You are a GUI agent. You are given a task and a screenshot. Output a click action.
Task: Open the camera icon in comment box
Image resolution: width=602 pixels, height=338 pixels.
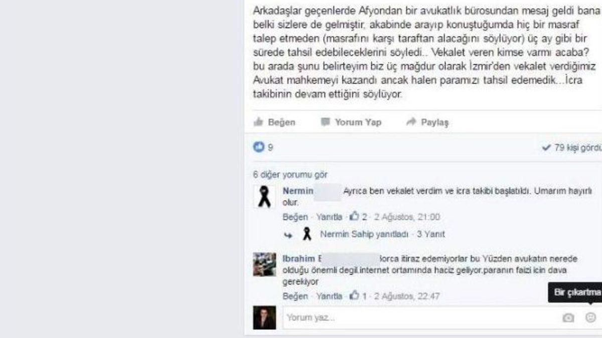[x=568, y=317]
